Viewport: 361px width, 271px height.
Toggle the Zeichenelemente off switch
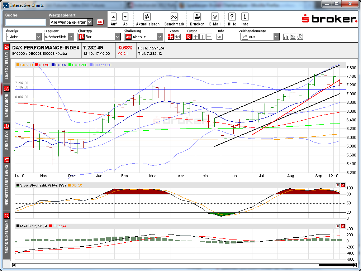coord(244,37)
